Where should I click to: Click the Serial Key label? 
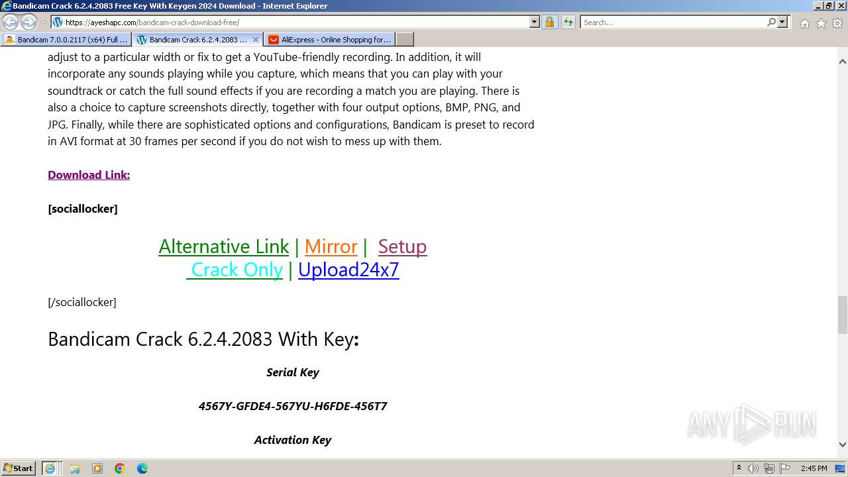click(293, 372)
